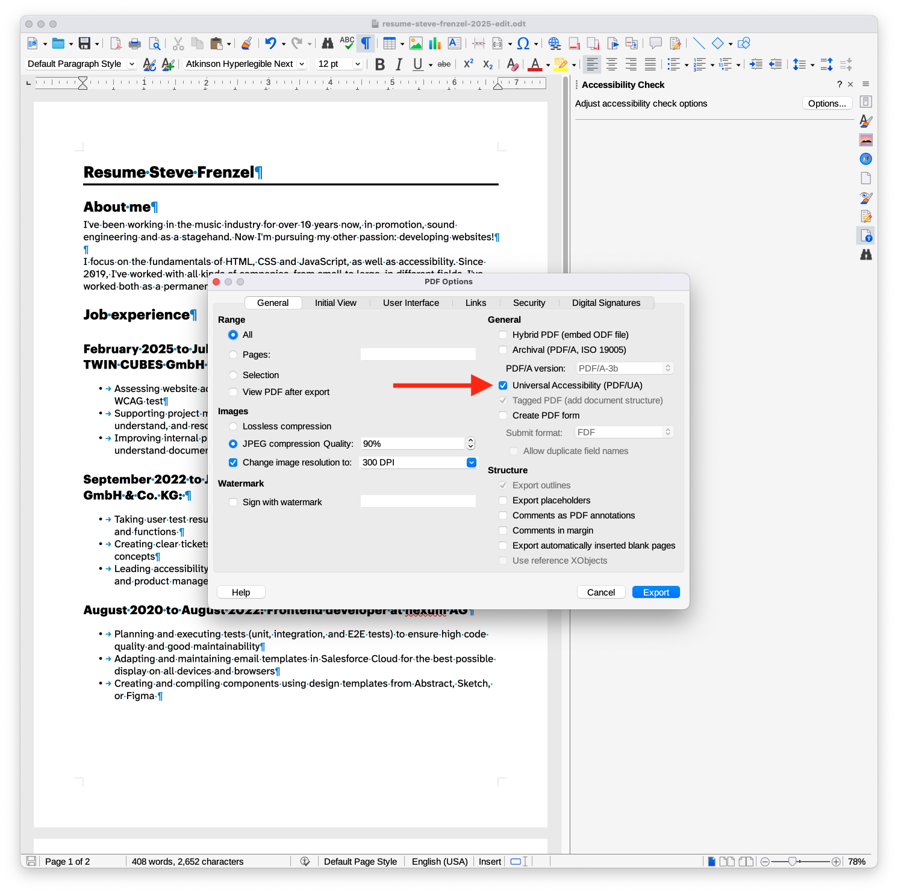898x893 pixels.
Task: Expand the Default Paragraph Style dropdown
Action: pos(132,64)
